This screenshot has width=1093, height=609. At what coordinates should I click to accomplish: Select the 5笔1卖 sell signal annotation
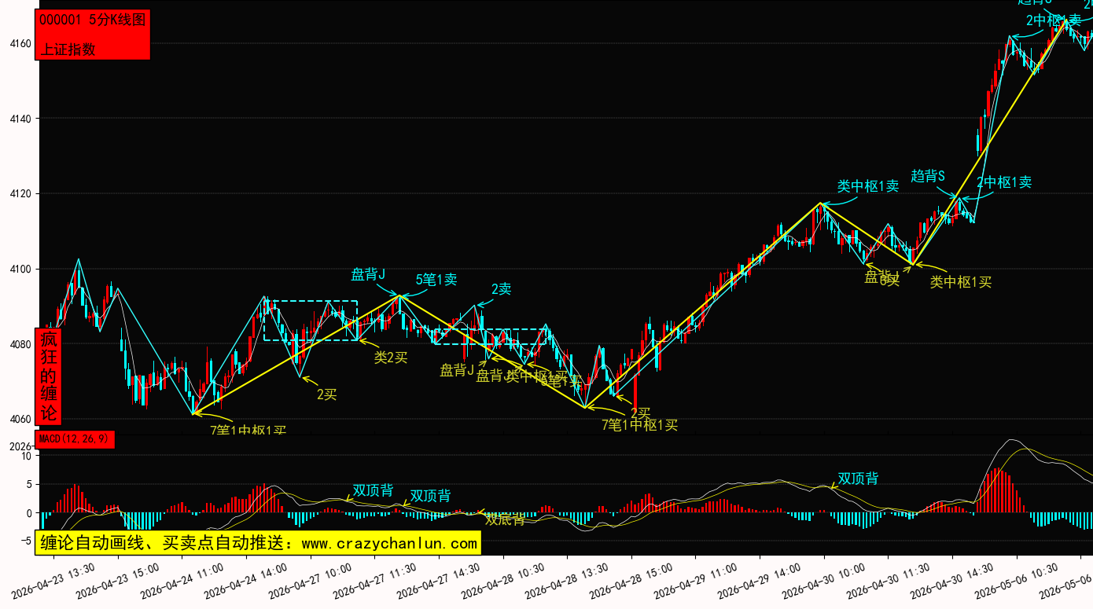pyautogui.click(x=436, y=279)
